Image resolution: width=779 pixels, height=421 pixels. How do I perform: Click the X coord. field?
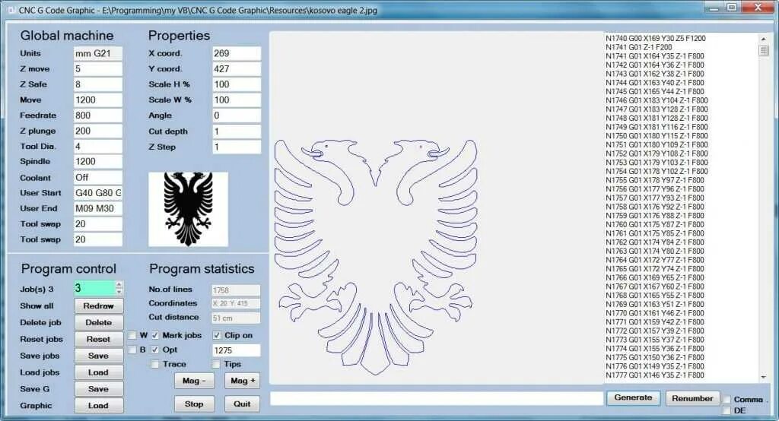tap(237, 54)
